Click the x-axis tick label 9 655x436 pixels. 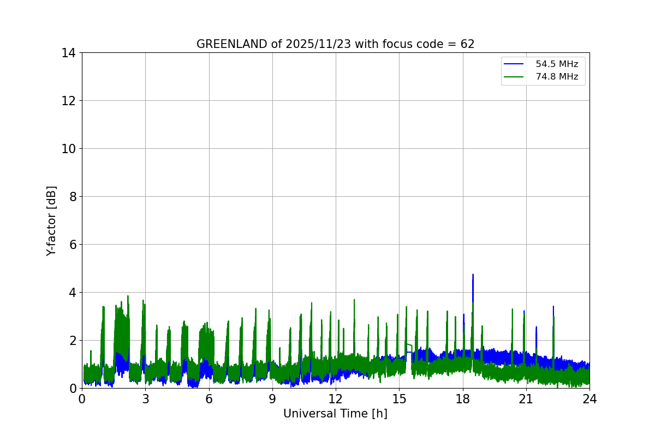tap(272, 399)
